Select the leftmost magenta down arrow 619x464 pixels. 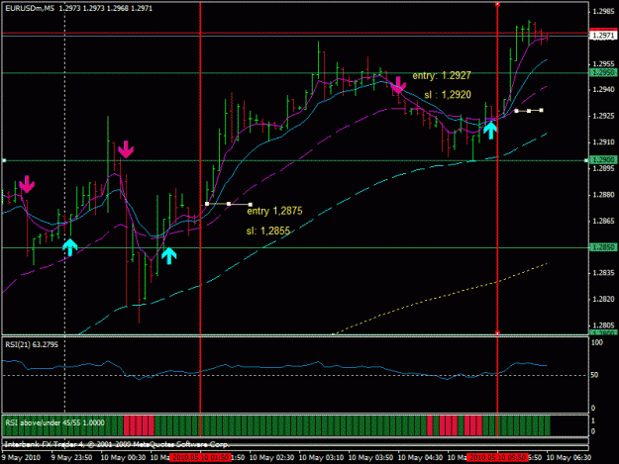[27, 184]
